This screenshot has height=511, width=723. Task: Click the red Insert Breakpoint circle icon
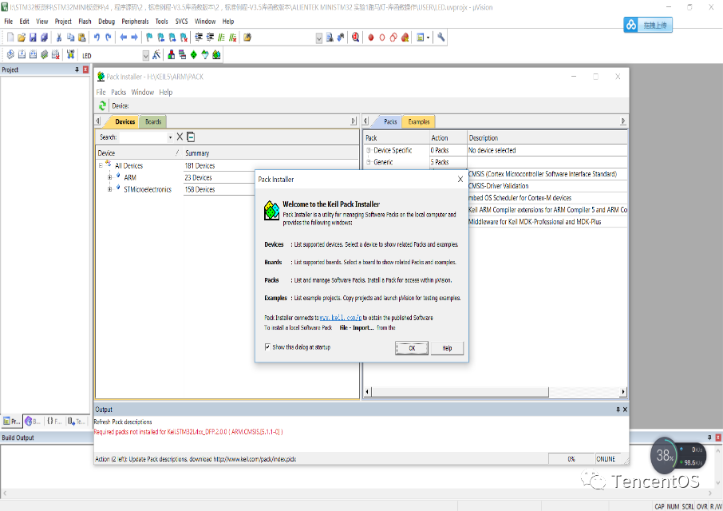(370, 38)
